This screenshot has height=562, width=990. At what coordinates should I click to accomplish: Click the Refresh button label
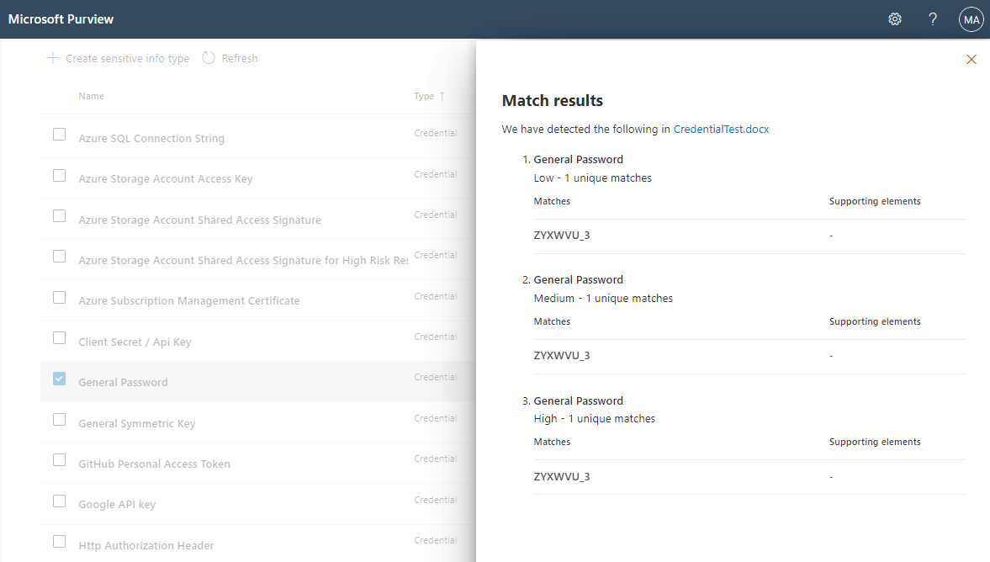[239, 58]
